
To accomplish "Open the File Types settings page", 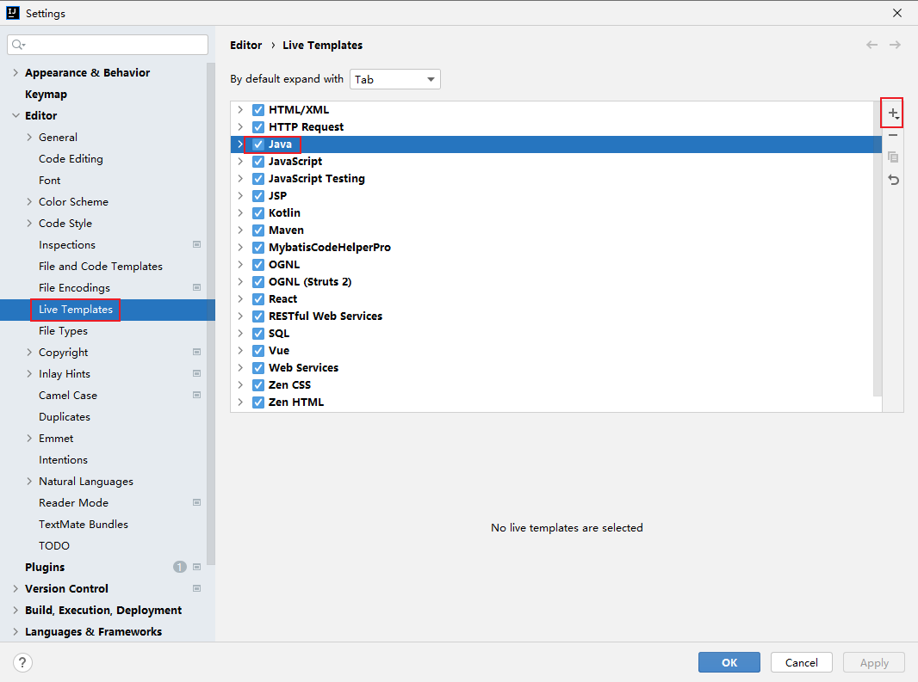I will tap(63, 331).
